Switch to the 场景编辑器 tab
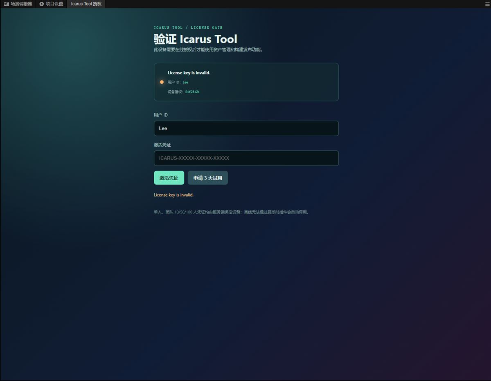 click(x=18, y=4)
